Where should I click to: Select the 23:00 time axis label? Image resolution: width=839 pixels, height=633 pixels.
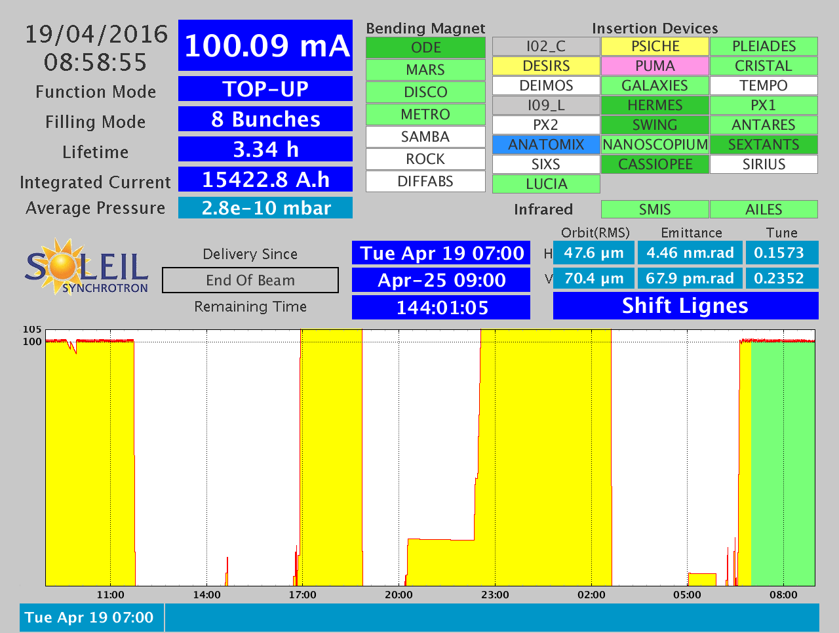pyautogui.click(x=495, y=595)
